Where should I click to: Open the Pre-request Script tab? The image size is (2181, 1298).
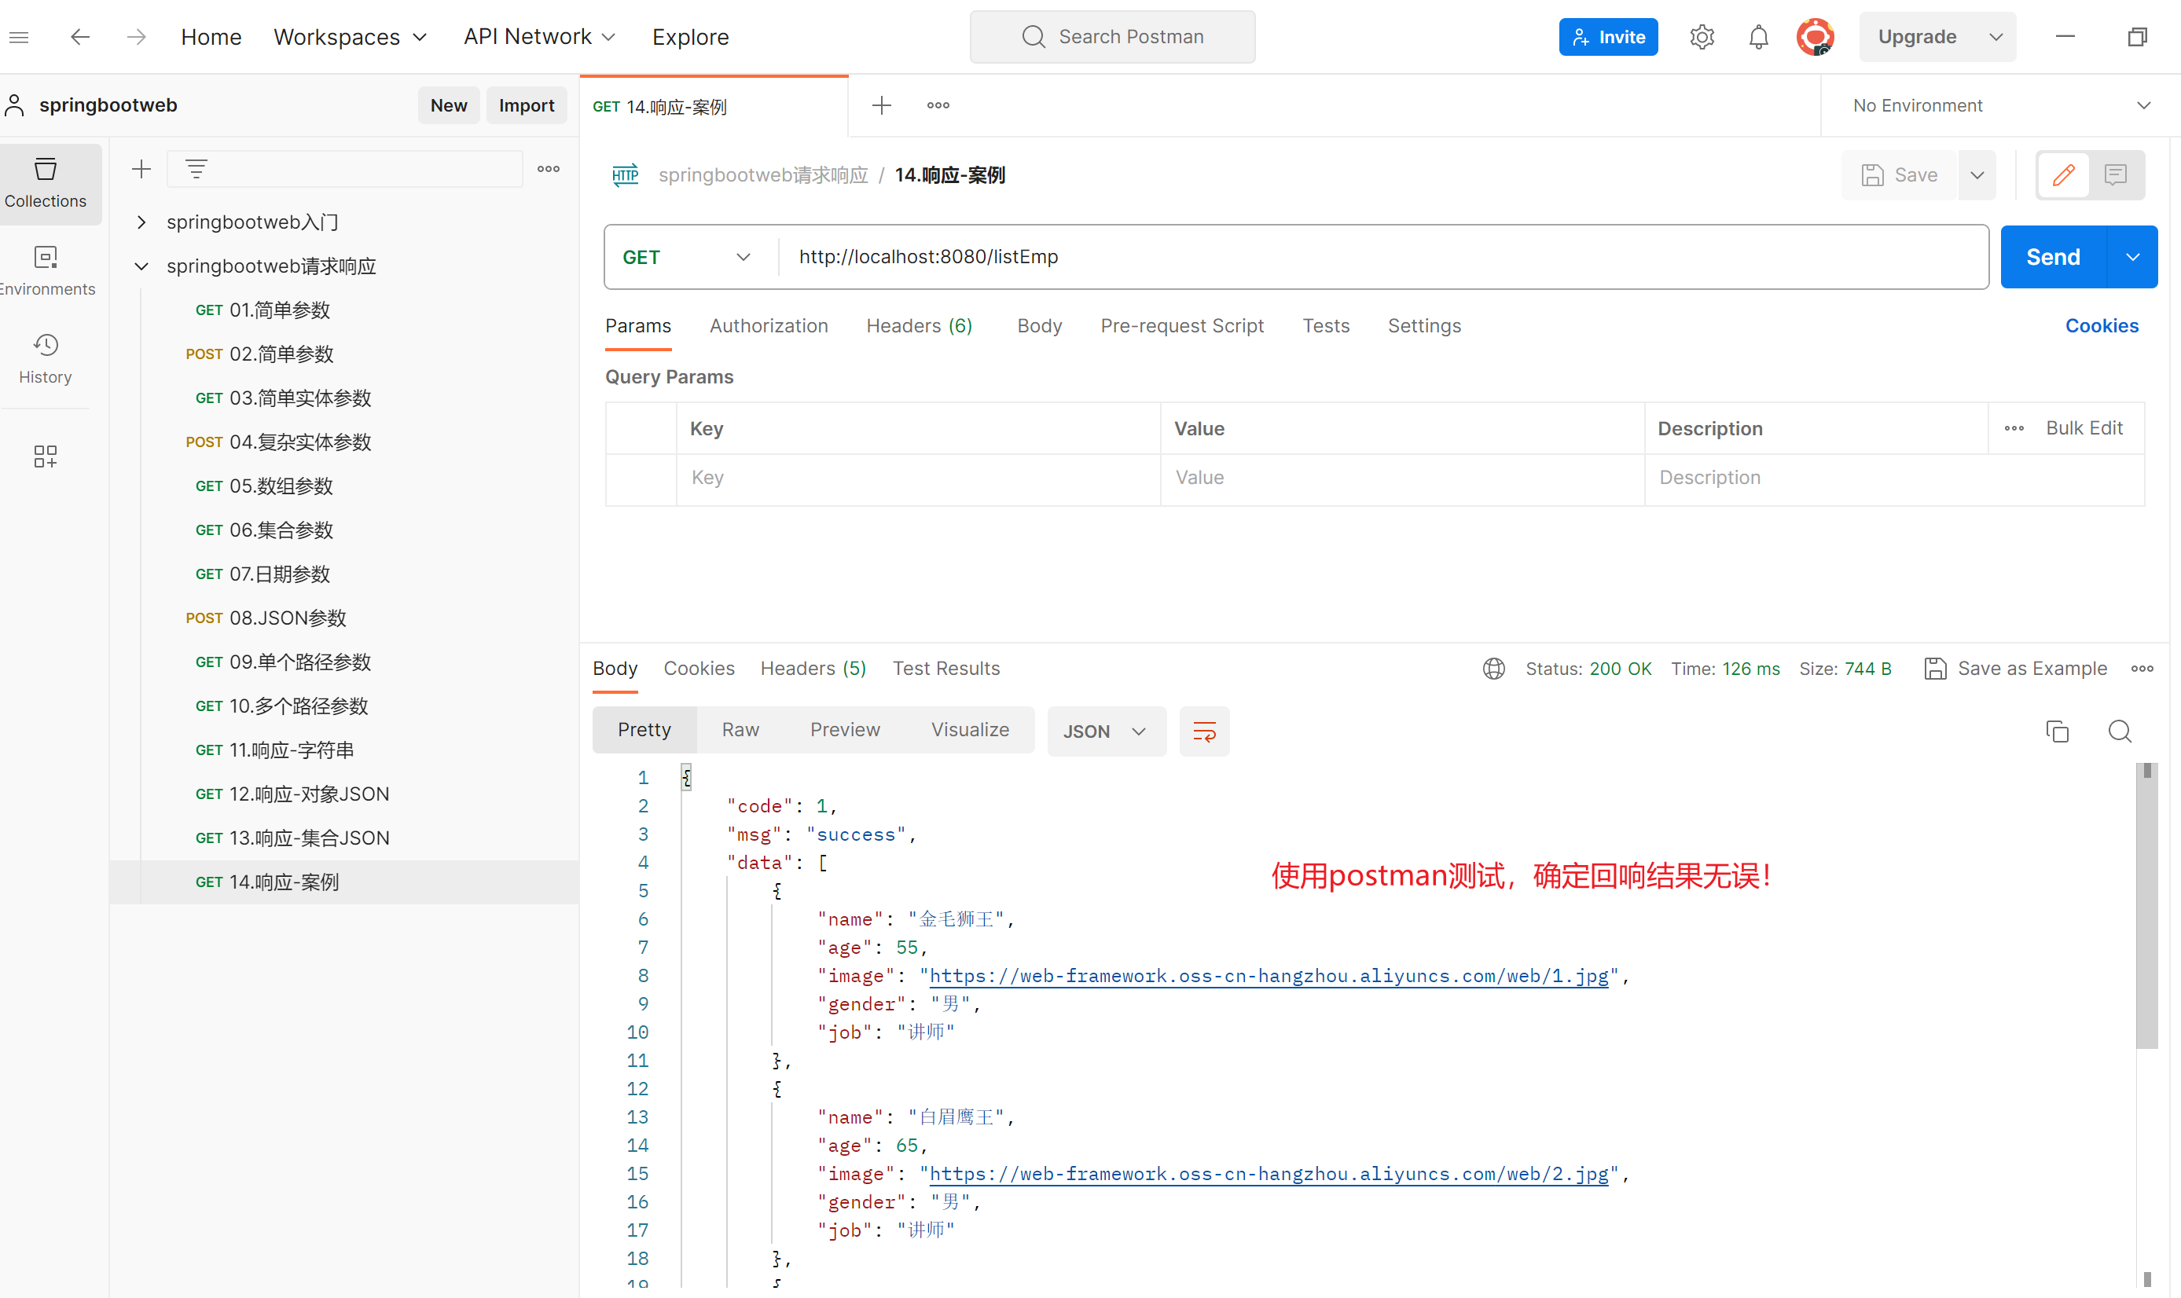1182,326
